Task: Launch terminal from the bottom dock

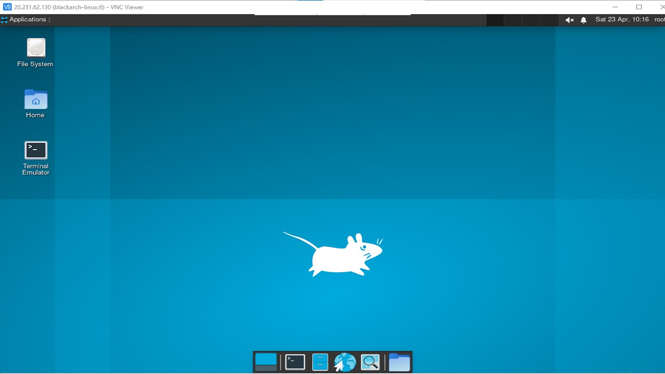Action: click(295, 362)
